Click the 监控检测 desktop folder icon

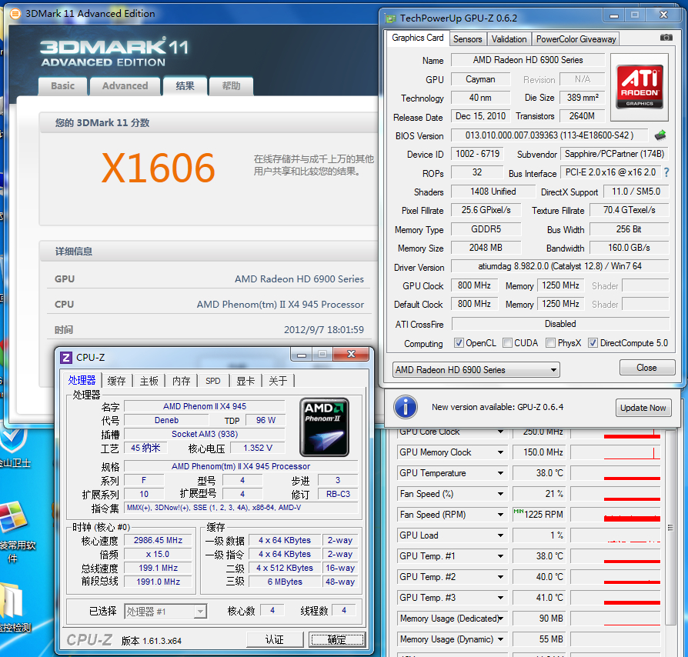pyautogui.click(x=15, y=608)
